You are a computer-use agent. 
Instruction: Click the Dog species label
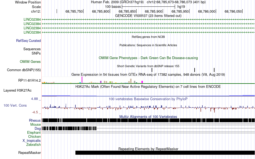(38, 129)
